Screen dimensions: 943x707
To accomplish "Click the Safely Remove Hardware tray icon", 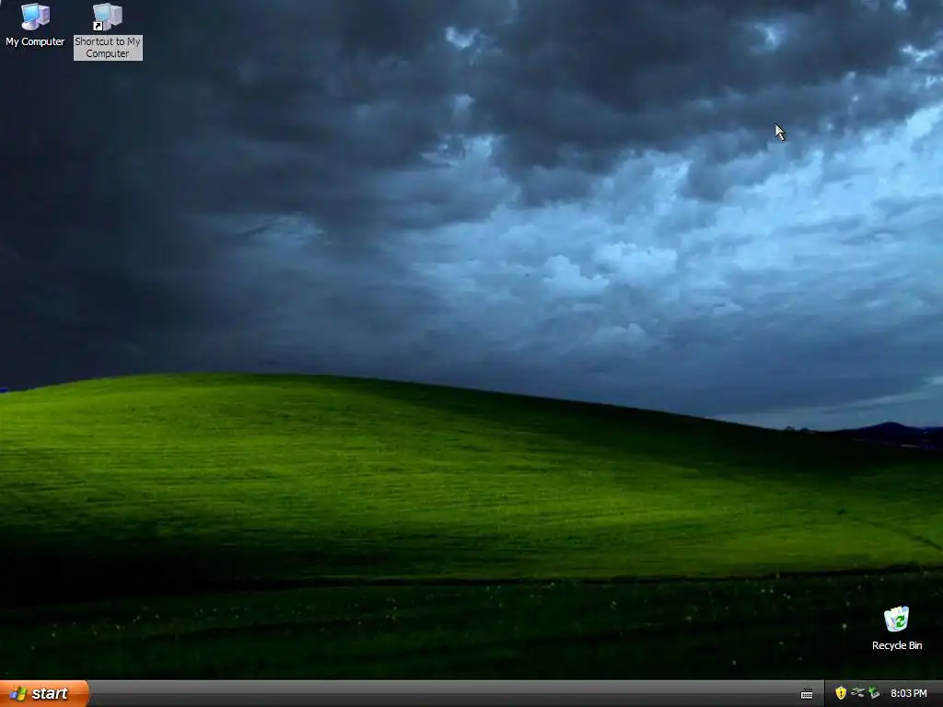I will pyautogui.click(x=874, y=693).
